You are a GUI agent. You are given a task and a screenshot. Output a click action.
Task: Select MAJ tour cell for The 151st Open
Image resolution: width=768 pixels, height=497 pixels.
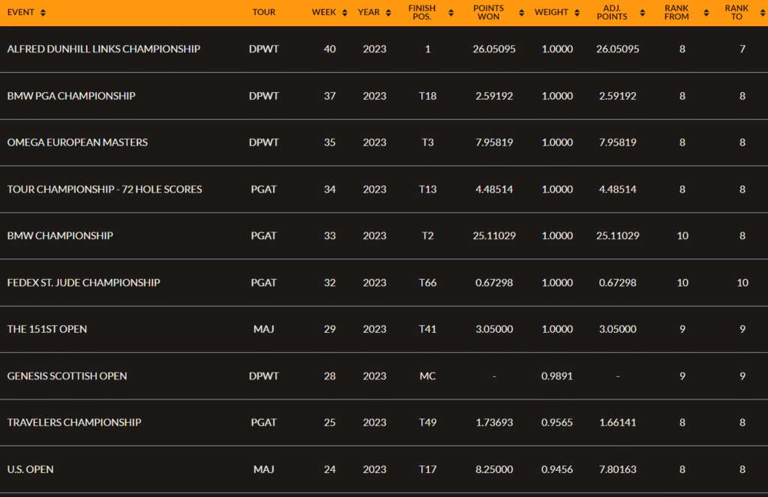pyautogui.click(x=264, y=330)
